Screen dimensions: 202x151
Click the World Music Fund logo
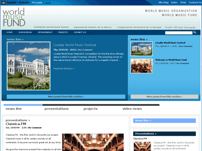coord(14,17)
